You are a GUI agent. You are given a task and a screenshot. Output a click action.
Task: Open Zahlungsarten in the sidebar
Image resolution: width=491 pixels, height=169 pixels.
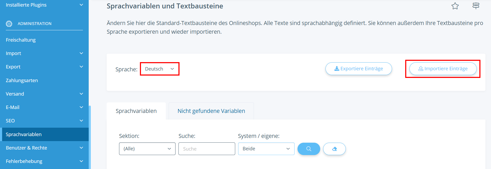point(22,81)
